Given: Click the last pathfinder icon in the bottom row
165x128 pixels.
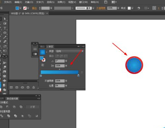Looking at the screenshot, I should tap(37, 116).
